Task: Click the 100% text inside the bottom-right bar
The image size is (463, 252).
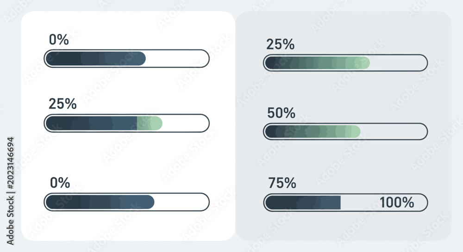Action: point(397,203)
